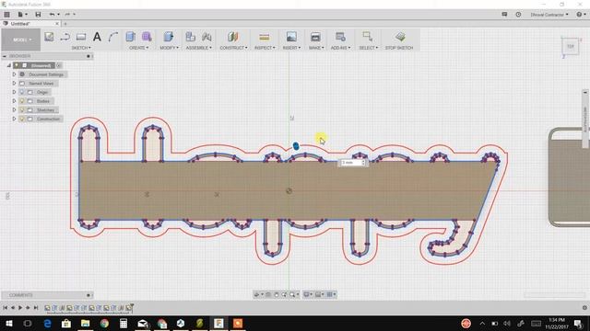The image size is (590, 331).
Task: Click the STOP SKETCH button
Action: point(399,40)
